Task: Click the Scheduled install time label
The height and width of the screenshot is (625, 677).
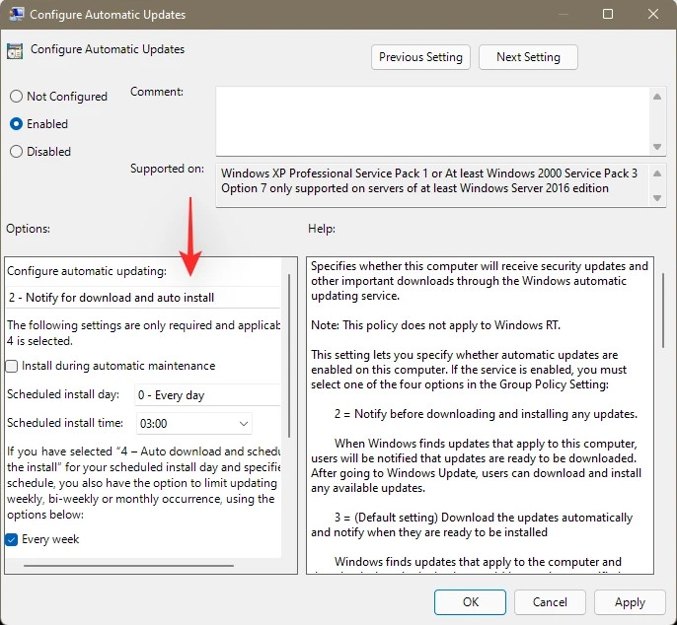Action: (65, 423)
